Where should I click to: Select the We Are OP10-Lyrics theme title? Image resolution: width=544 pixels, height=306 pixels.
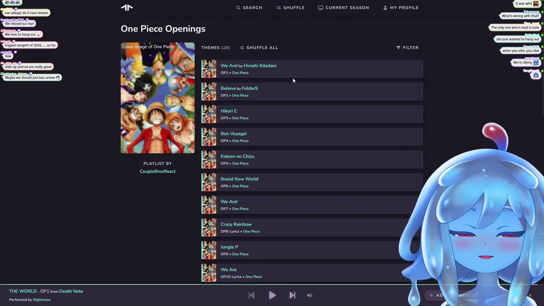228,269
